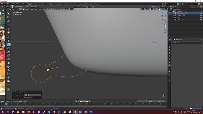Select the Transform tool
Screen dimensions: 203x114
click(x=9, y=32)
